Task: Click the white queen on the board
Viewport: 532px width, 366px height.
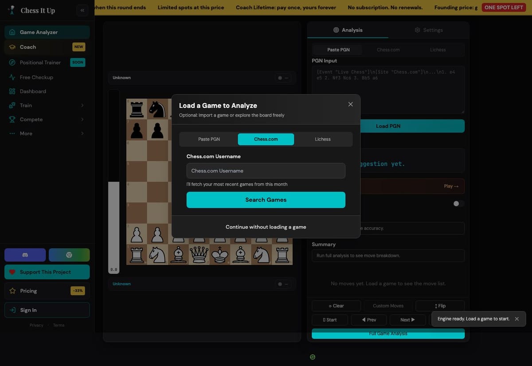Action: click(x=199, y=255)
